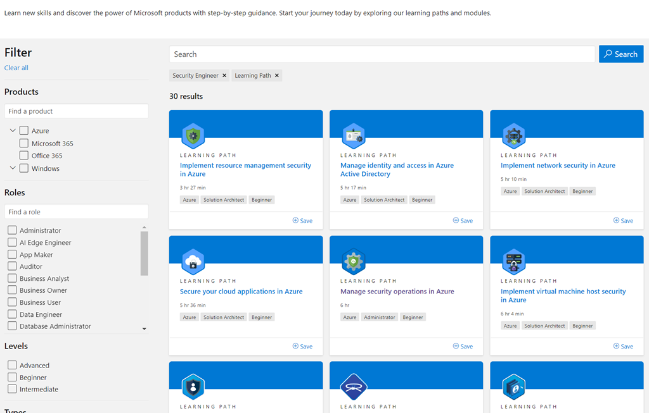The image size is (649, 413).
Task: Click the server lock icon on Implement virtual machine host security card
Action: pyautogui.click(x=513, y=261)
